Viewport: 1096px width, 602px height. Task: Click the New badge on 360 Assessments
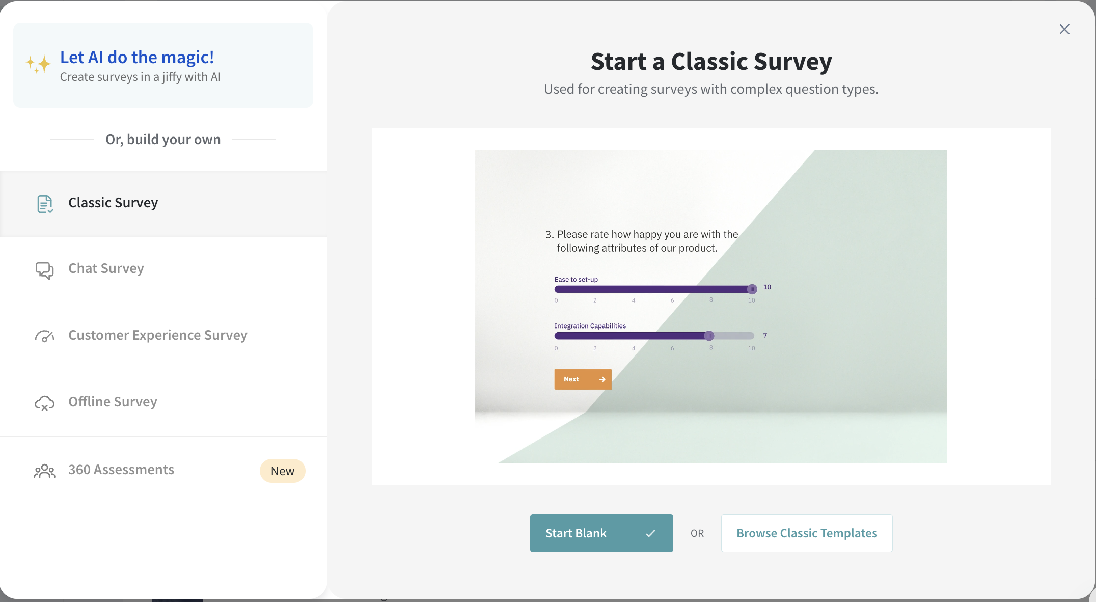tap(282, 471)
